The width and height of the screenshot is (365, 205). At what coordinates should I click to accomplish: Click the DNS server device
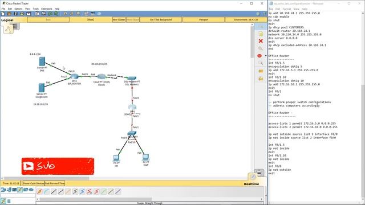[42, 61]
